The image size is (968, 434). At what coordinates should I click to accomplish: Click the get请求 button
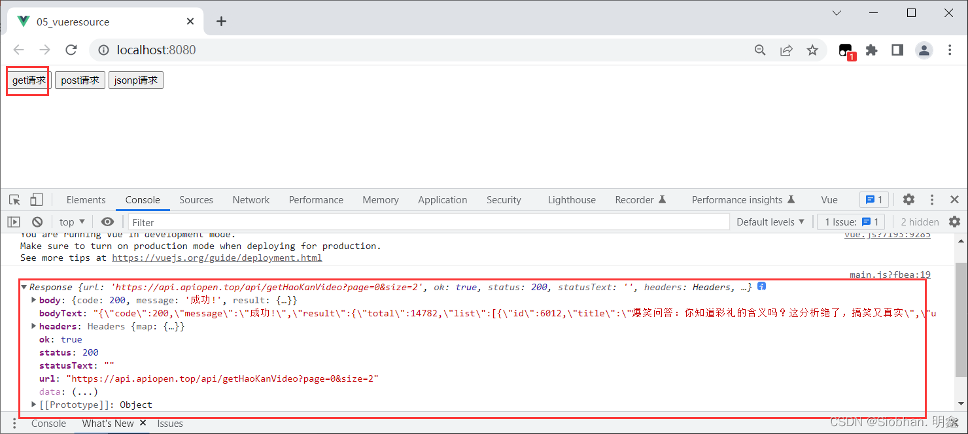(27, 80)
